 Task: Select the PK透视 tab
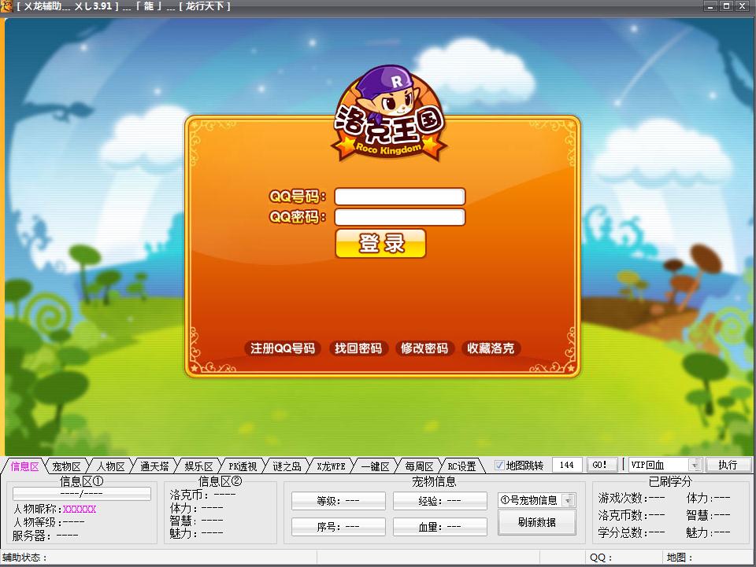coord(243,466)
